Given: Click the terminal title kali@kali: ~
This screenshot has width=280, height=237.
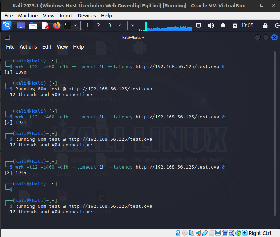Looking at the screenshot, I should [133, 37].
